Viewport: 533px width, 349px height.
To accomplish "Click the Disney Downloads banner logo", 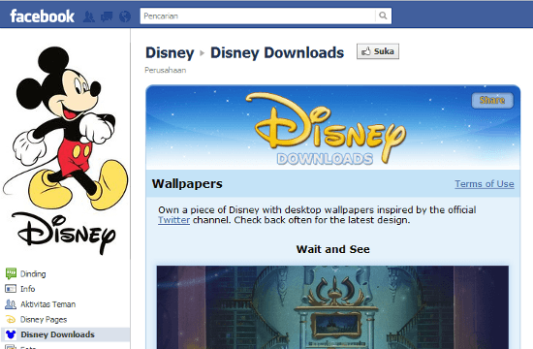I will tap(326, 129).
